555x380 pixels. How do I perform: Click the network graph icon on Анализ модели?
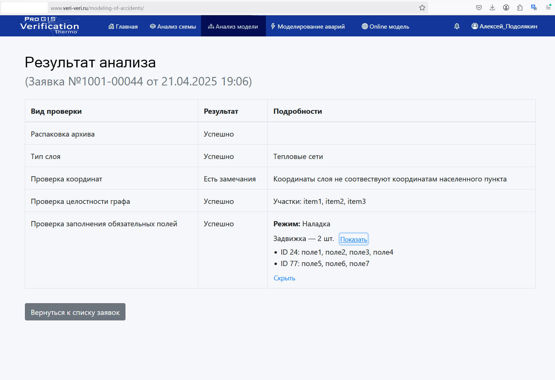[x=210, y=26]
